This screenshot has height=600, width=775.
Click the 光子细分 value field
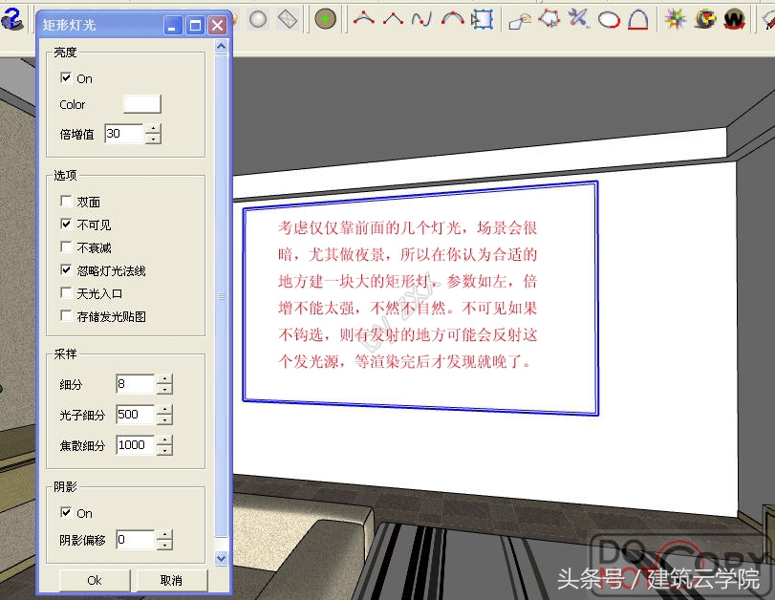tap(134, 414)
